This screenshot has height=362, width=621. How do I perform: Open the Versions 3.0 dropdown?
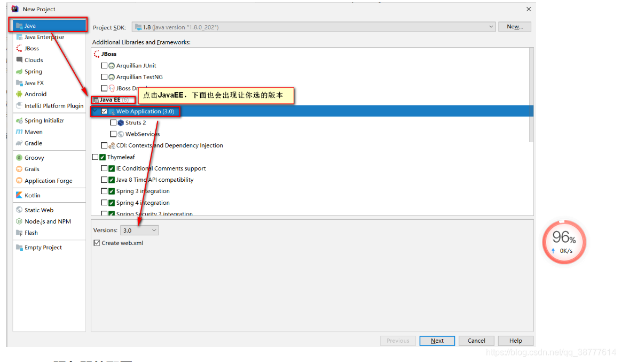139,230
